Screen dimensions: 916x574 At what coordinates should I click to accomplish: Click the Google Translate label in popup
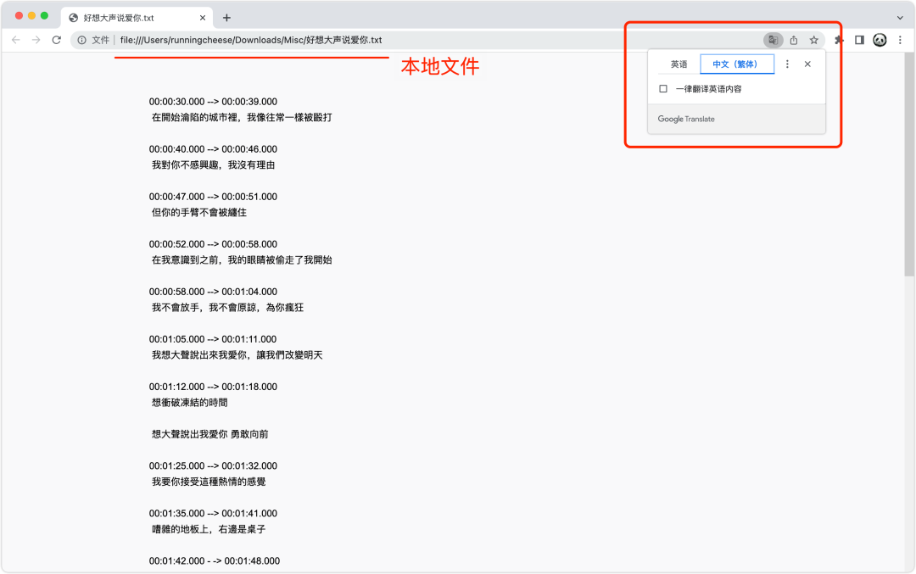pos(686,119)
